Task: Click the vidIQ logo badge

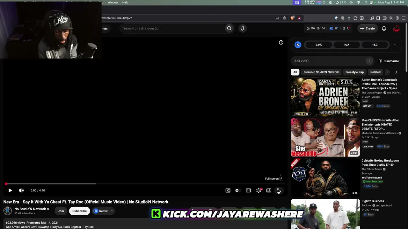Action: [298, 45]
